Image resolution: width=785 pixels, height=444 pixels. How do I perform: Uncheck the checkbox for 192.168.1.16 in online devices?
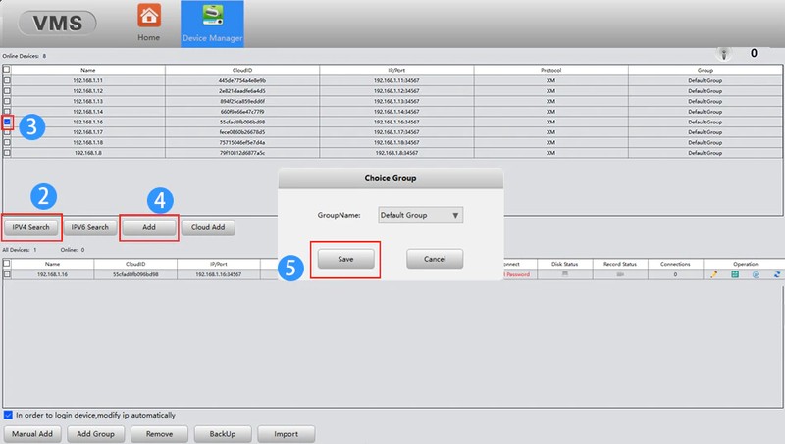[8, 123]
